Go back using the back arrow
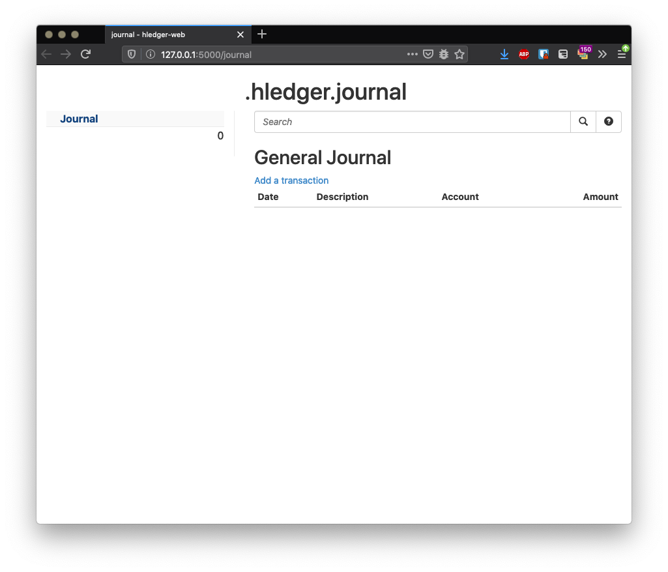The image size is (668, 572). point(46,54)
